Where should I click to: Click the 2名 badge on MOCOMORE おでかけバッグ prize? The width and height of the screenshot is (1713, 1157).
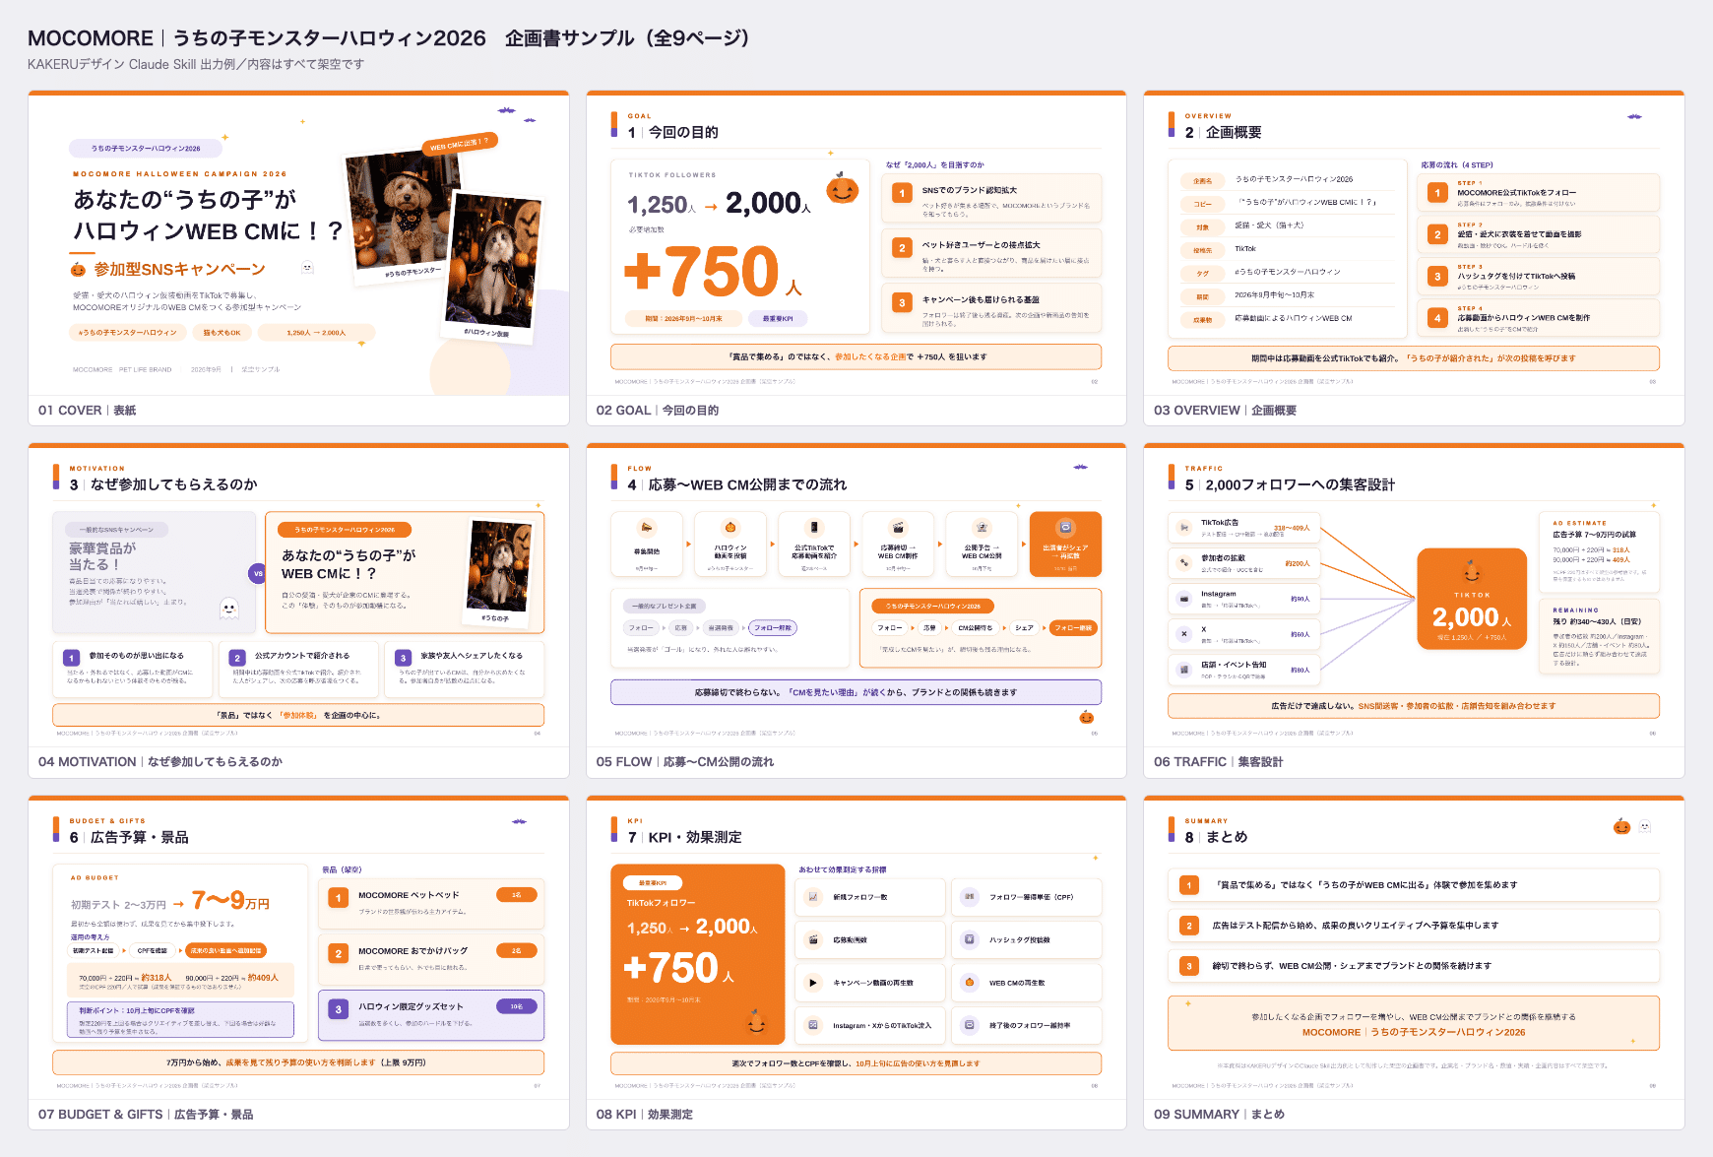point(517,950)
